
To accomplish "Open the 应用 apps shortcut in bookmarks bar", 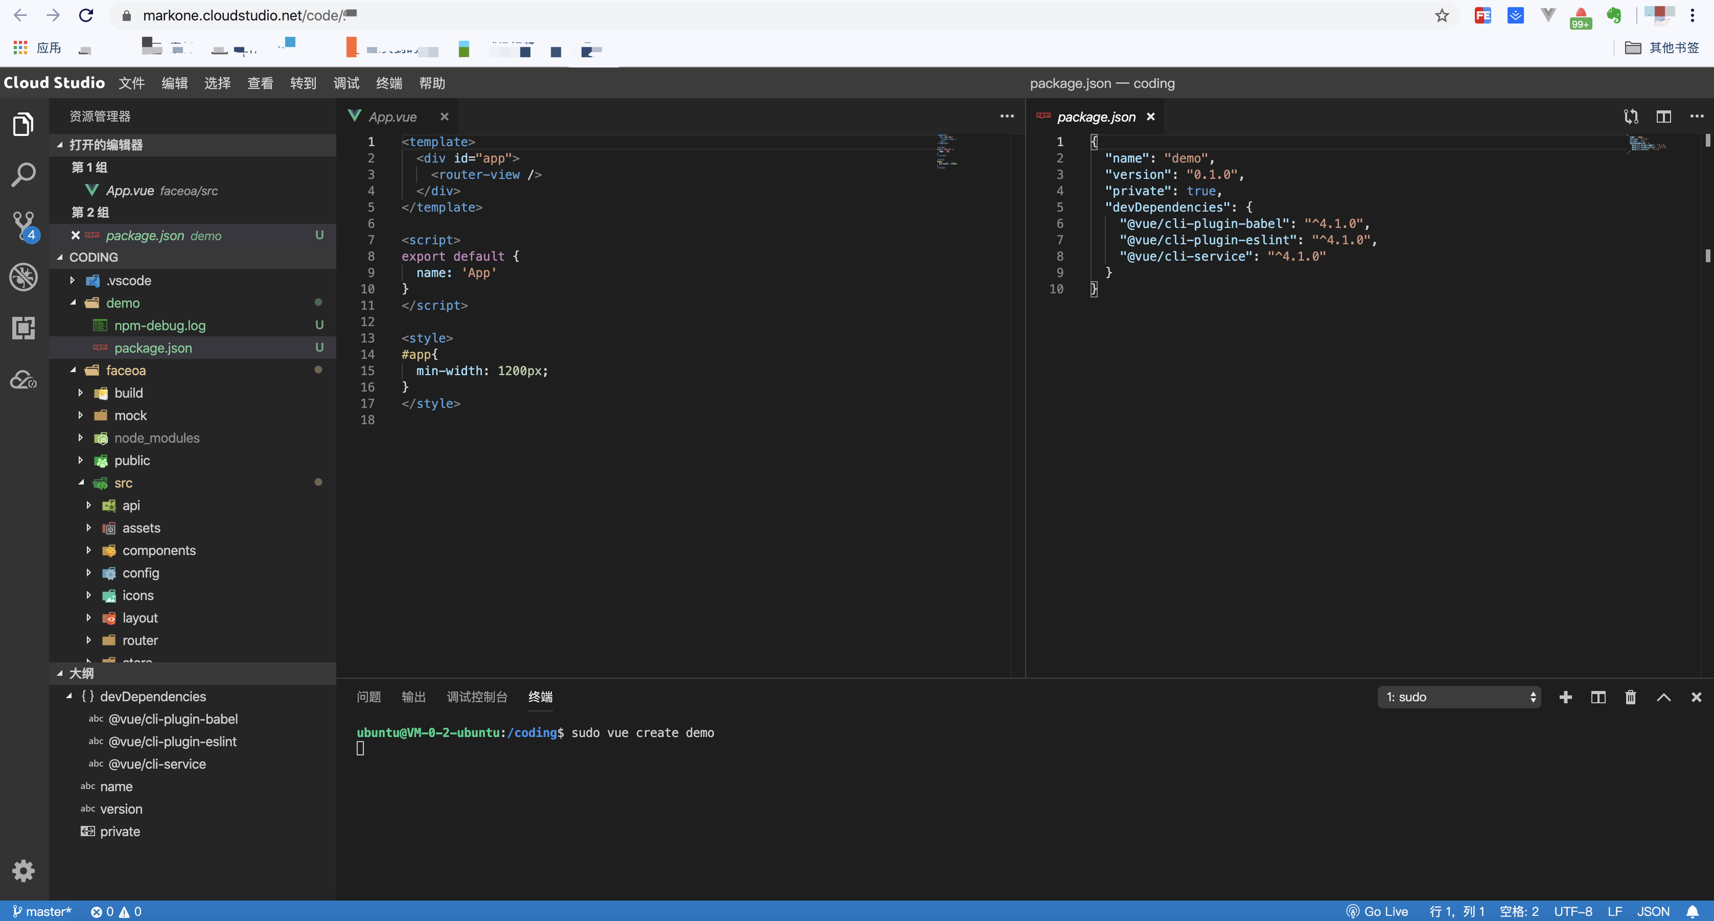I will [37, 48].
